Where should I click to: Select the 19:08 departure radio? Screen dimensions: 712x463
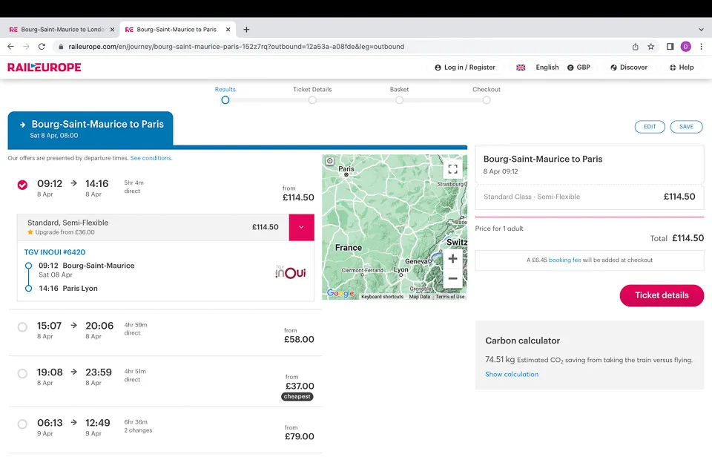point(22,373)
